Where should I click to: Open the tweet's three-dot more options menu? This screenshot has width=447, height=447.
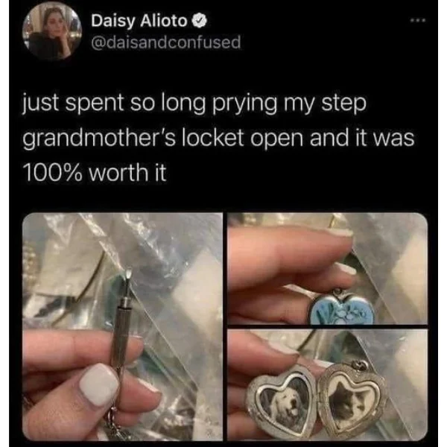pos(418,21)
